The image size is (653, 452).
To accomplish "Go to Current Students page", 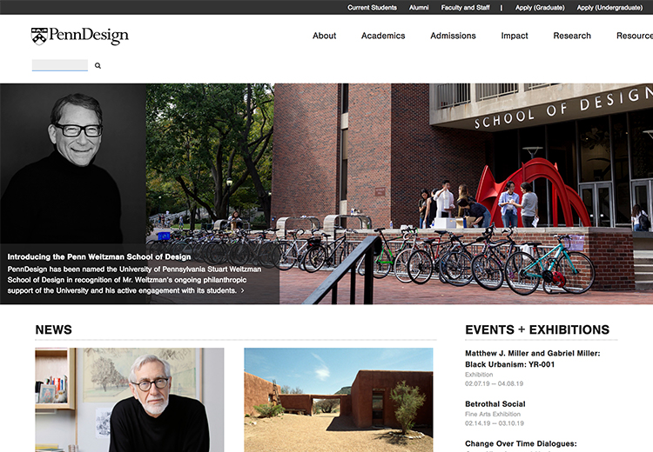I will pyautogui.click(x=373, y=8).
